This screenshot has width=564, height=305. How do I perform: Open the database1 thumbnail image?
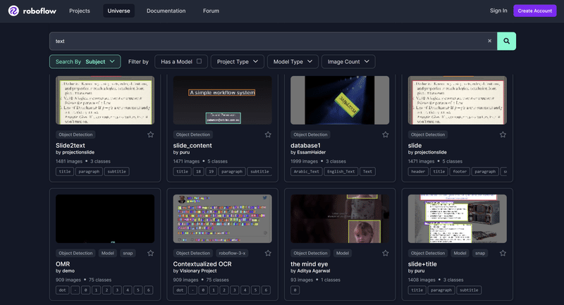(340, 100)
